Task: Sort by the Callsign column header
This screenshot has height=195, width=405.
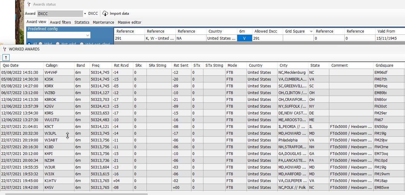Action: pos(59,65)
